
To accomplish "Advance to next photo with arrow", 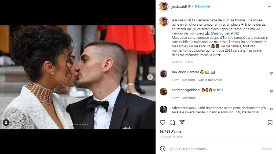I will tap(150, 77).
